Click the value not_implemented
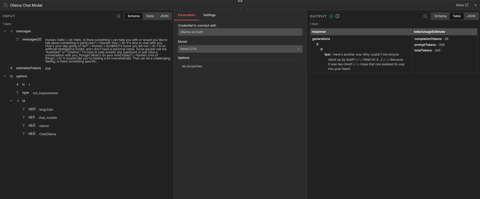The image size is (480, 199). (45, 93)
